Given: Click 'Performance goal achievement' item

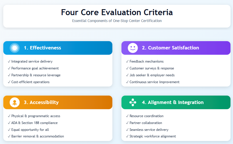Looking at the screenshot, I should (35, 68).
